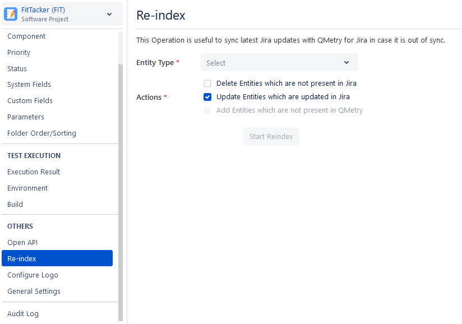Uncheck Update Entities updated in Jira
The image size is (462, 324).
point(207,97)
